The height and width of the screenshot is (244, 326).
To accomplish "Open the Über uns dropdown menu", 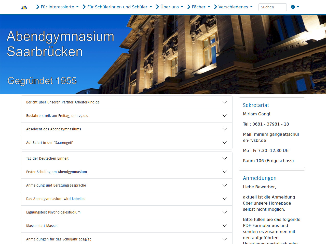I will (170, 7).
